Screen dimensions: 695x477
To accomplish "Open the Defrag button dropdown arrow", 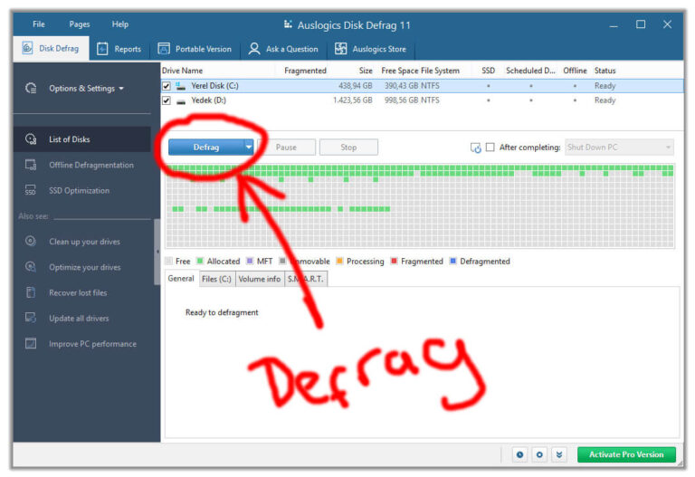I will click(x=249, y=148).
